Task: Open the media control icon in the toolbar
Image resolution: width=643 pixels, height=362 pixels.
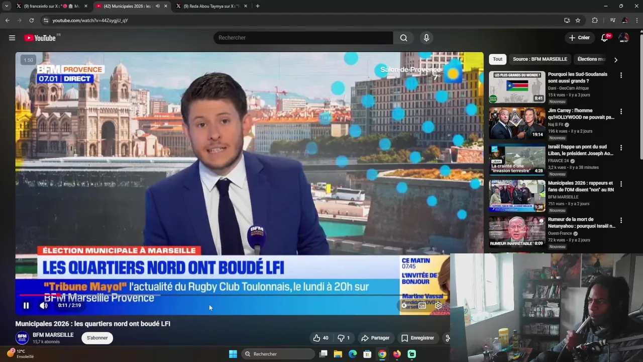Action: 612,20
